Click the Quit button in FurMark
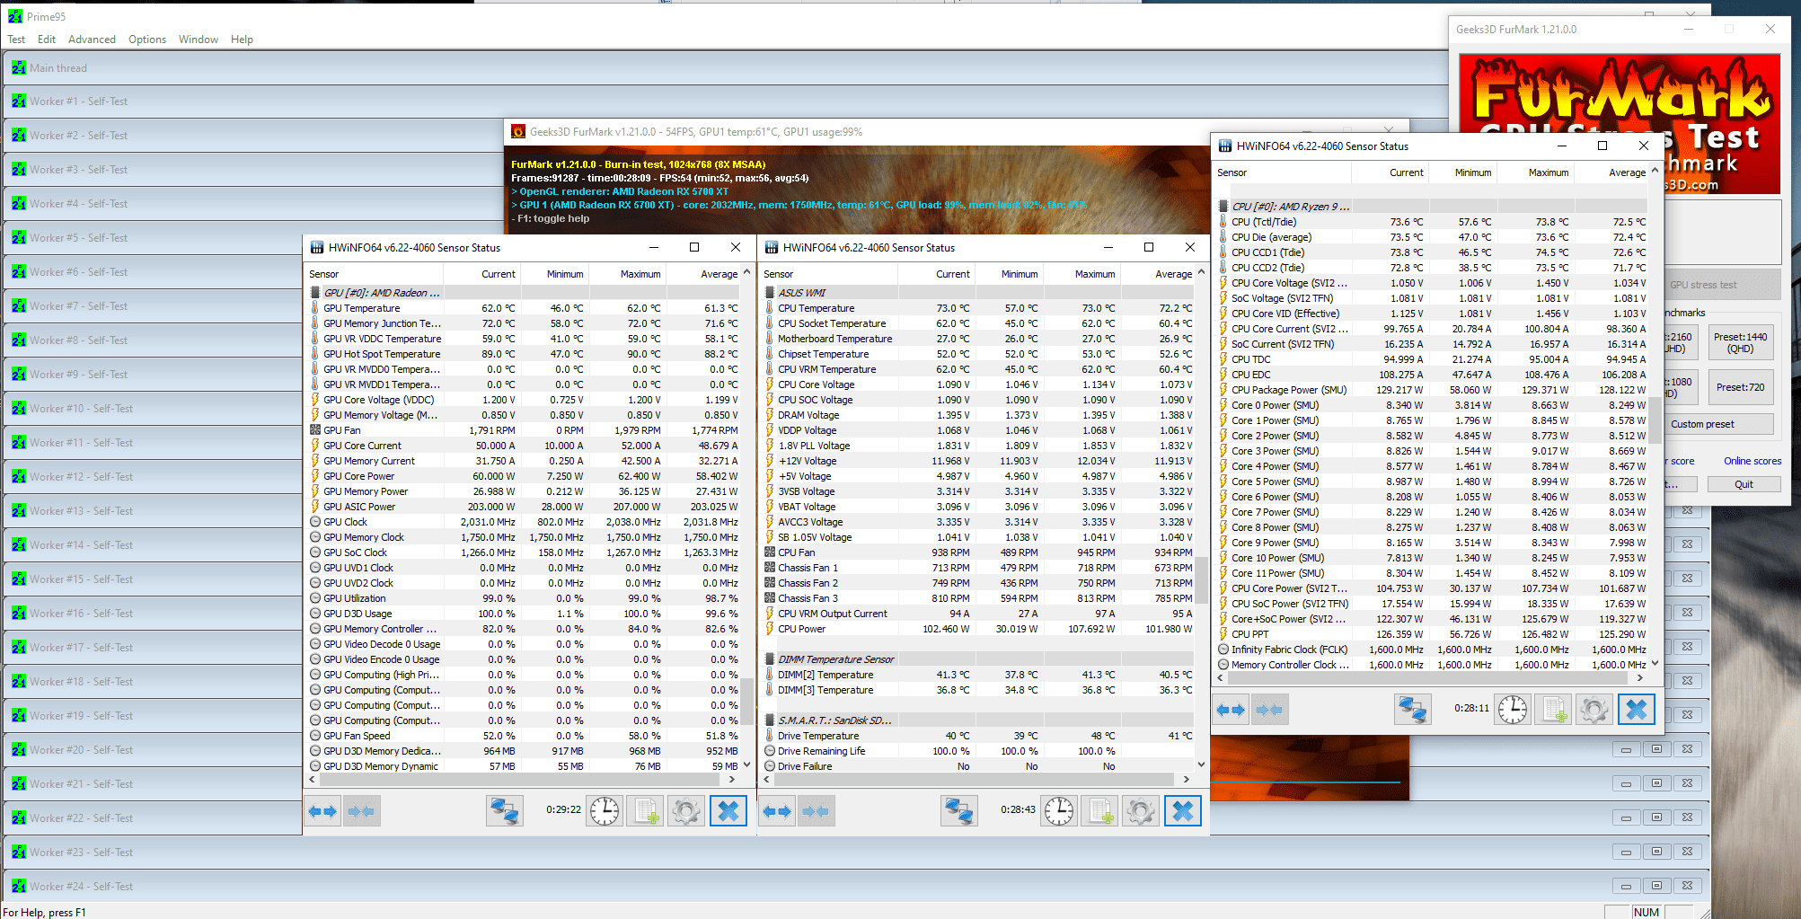The width and height of the screenshot is (1801, 919). click(1744, 484)
